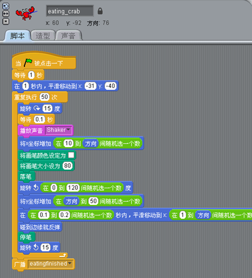Edit the final counter-clockwise turn value 15

point(45,247)
